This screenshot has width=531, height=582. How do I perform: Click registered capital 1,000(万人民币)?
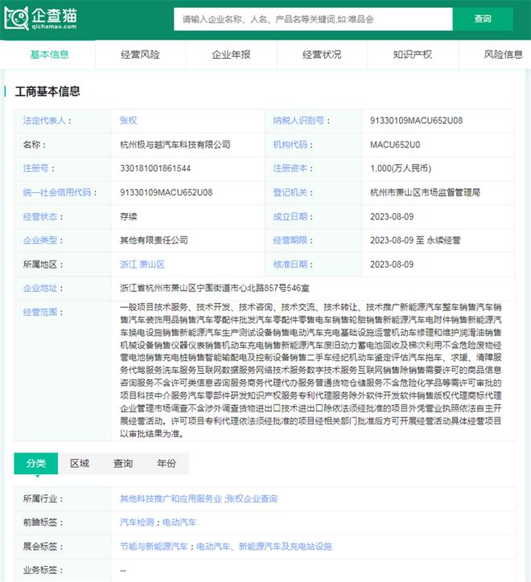401,168
